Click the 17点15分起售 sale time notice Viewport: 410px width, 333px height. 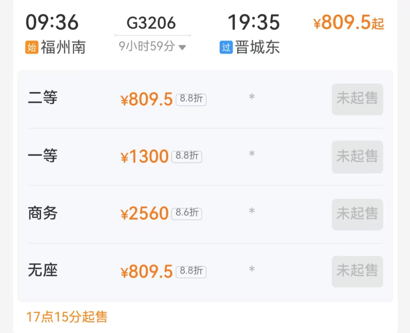tap(67, 317)
